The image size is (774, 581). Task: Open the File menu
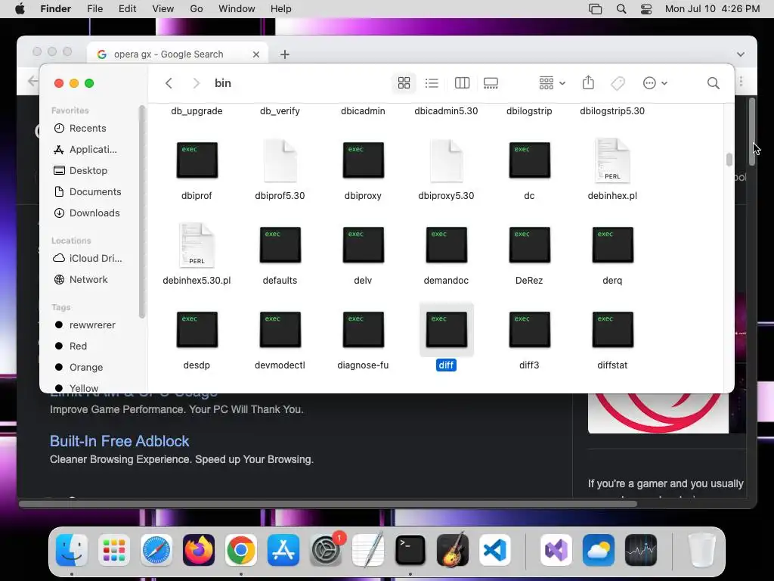(x=94, y=9)
